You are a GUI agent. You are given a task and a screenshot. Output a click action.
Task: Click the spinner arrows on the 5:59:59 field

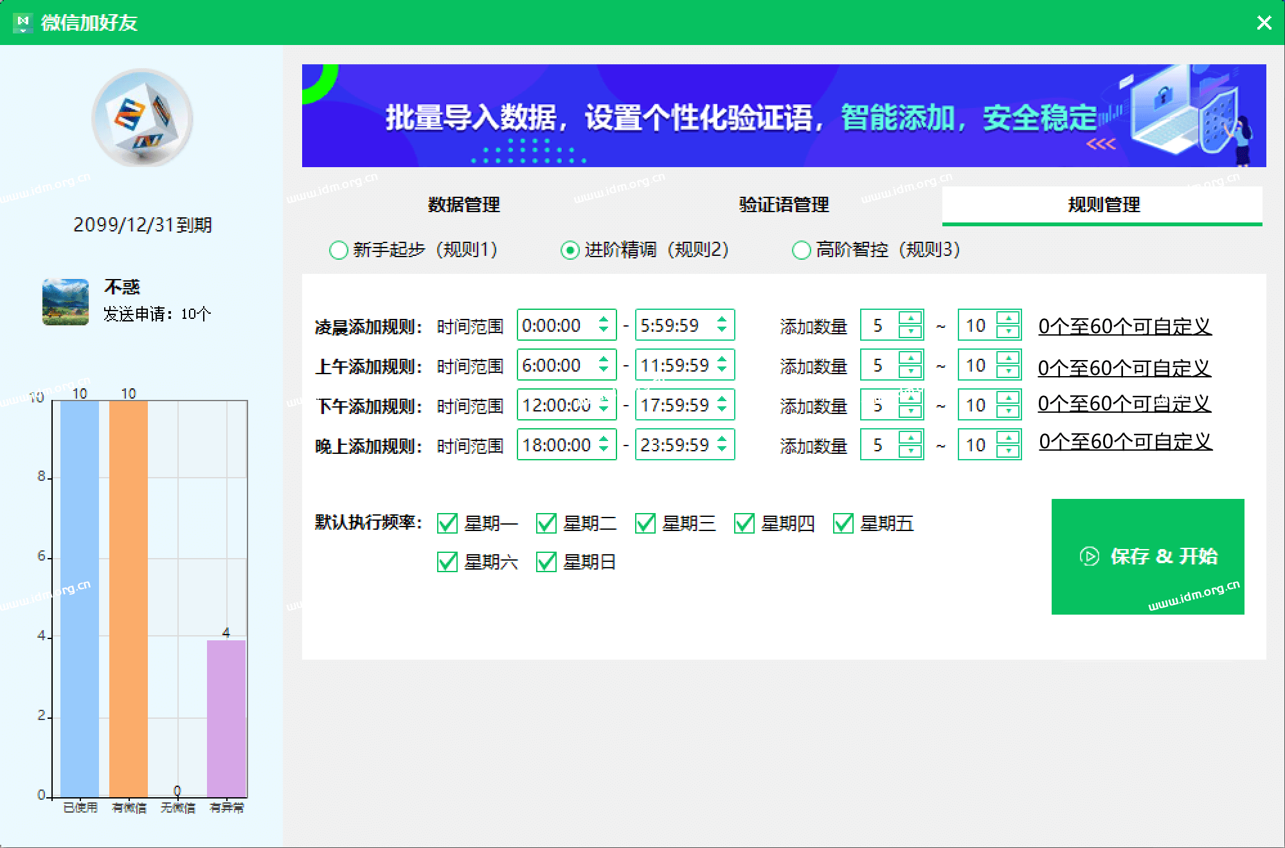[722, 325]
